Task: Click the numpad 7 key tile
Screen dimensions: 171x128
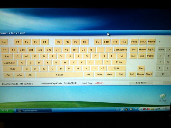Action: pyautogui.click(x=161, y=56)
